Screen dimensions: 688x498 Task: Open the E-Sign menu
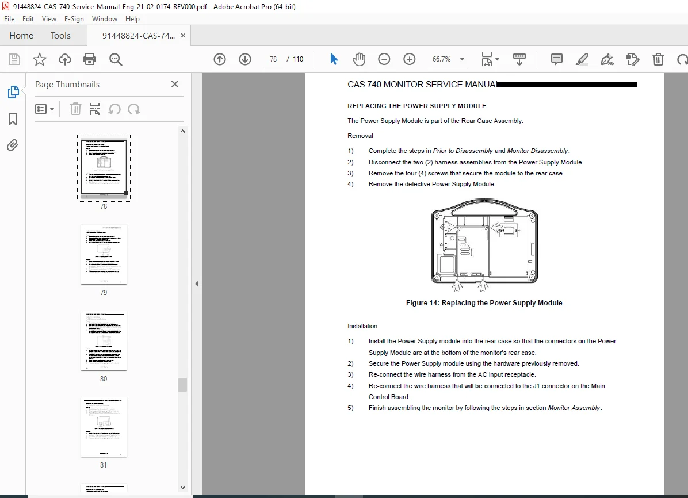[74, 19]
